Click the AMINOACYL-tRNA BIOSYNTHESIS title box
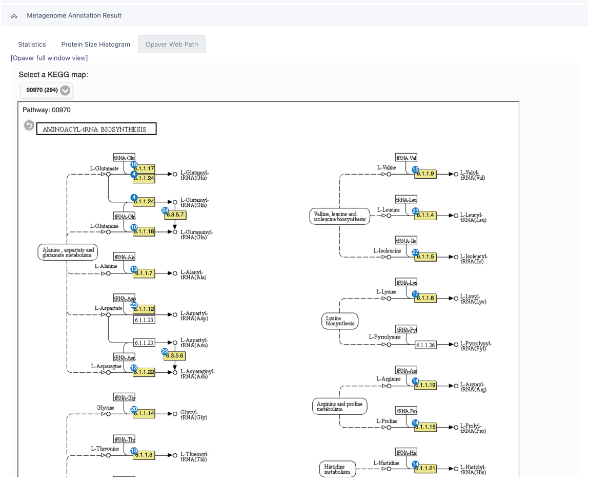 [x=96, y=129]
